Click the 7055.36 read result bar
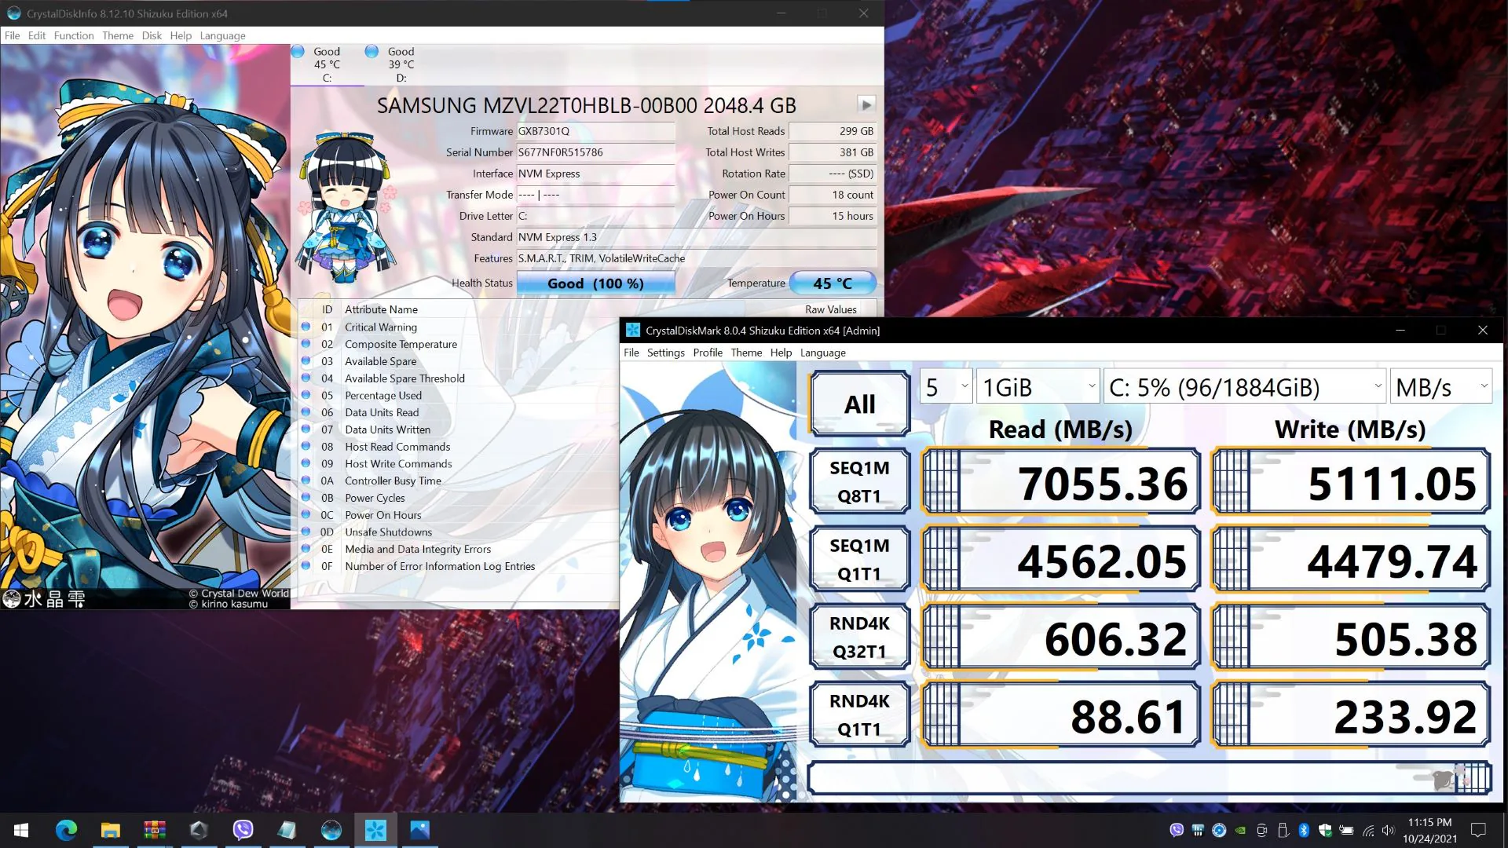 tap(1061, 482)
